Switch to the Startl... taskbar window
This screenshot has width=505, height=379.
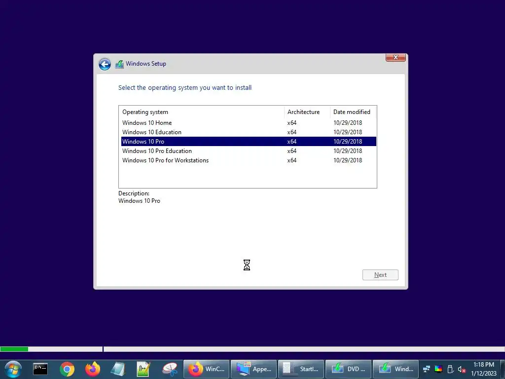(301, 369)
